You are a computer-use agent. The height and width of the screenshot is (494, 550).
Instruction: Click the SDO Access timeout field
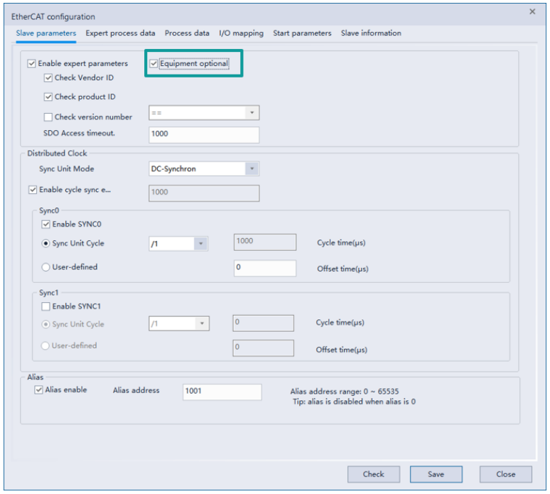(204, 134)
